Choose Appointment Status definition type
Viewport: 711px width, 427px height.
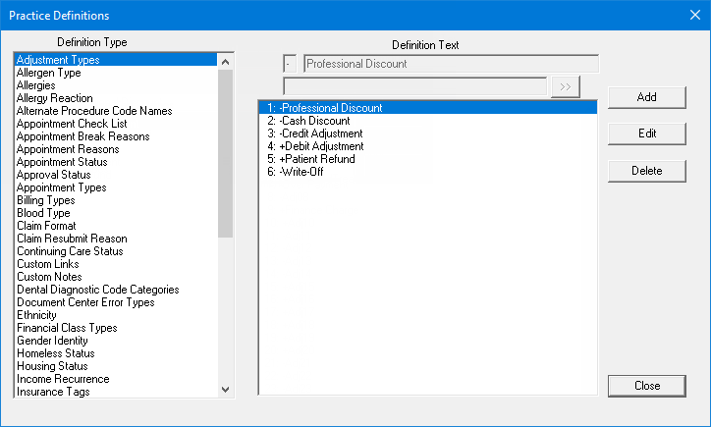62,162
